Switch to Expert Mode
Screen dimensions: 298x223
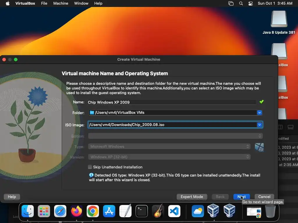(192, 197)
